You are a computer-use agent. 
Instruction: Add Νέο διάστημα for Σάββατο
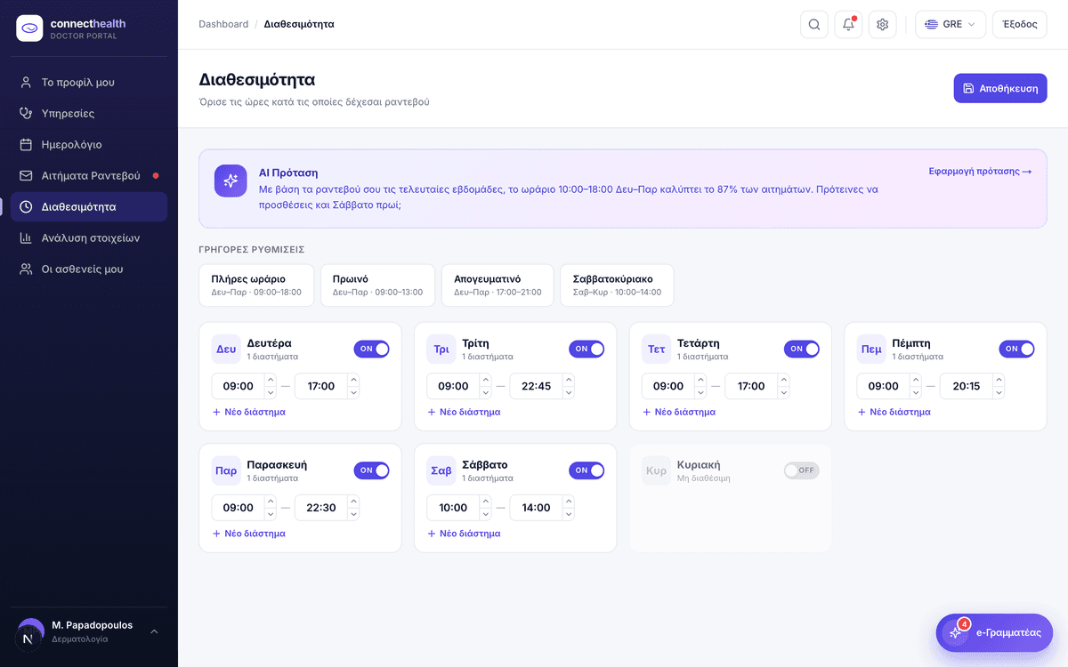pos(465,534)
